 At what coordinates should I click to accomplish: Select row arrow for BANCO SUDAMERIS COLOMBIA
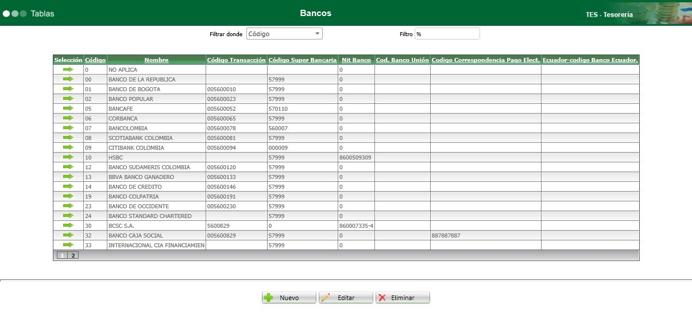point(68,167)
